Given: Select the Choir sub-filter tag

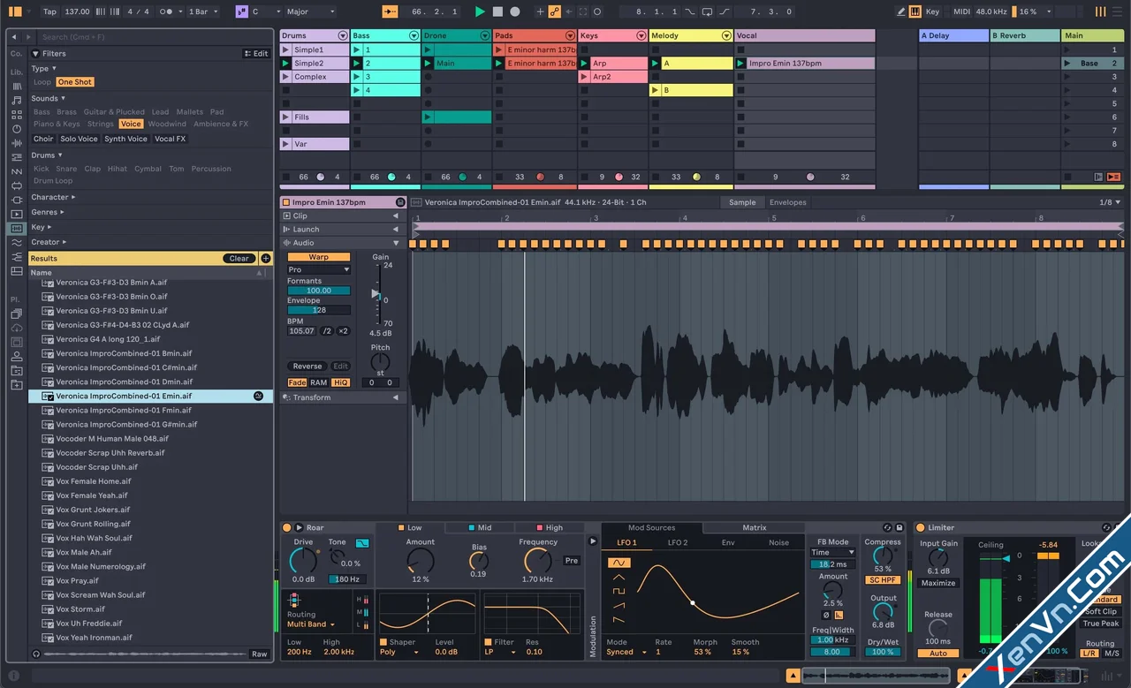Looking at the screenshot, I should point(43,139).
